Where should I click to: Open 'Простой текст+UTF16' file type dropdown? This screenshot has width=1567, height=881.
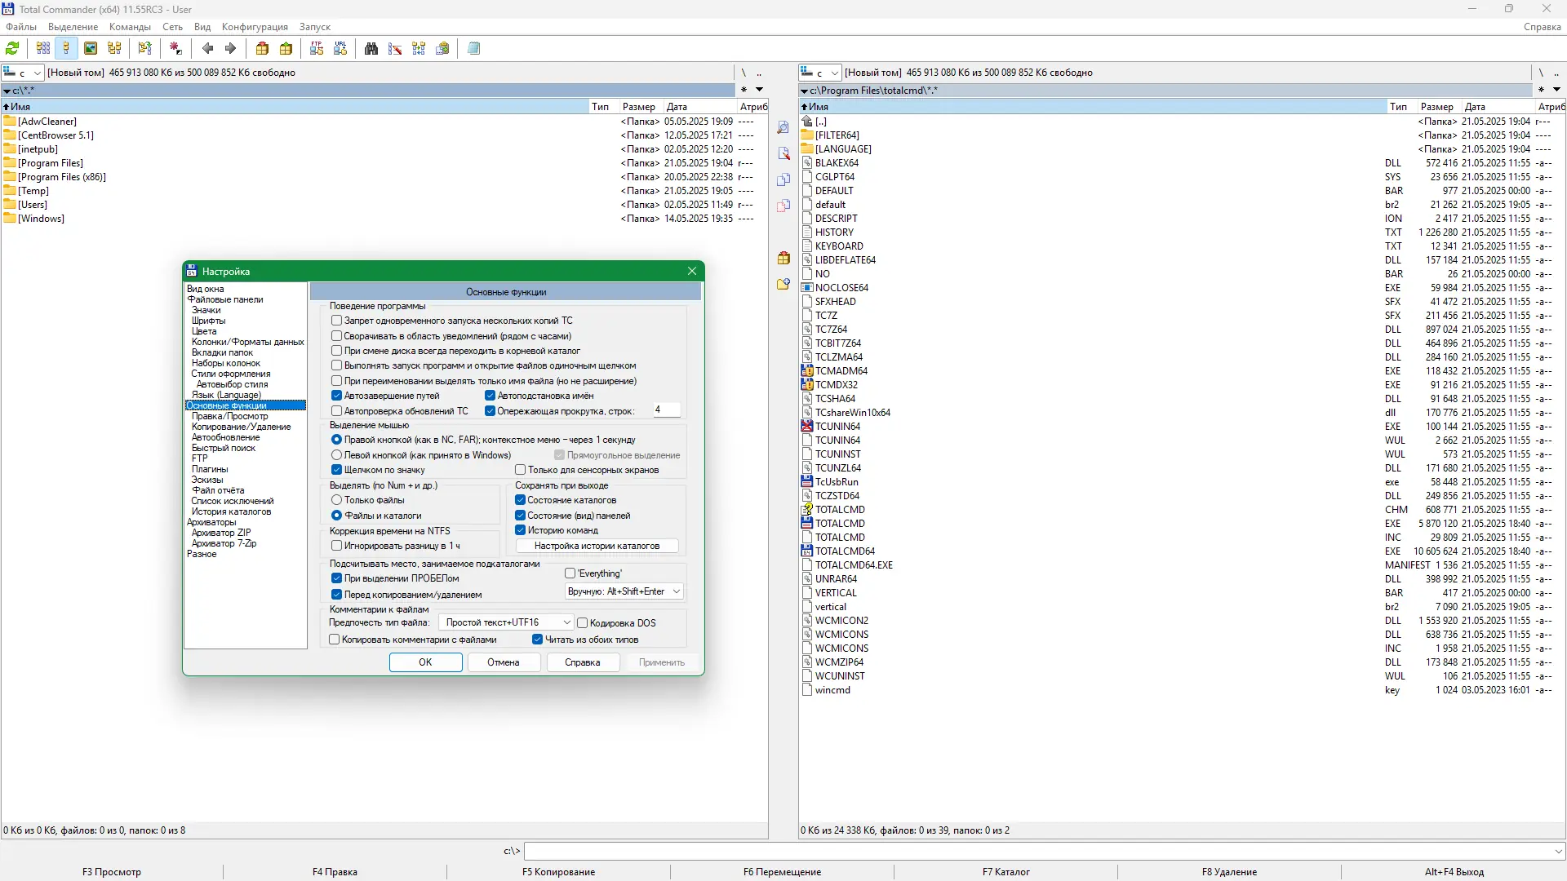click(x=507, y=622)
